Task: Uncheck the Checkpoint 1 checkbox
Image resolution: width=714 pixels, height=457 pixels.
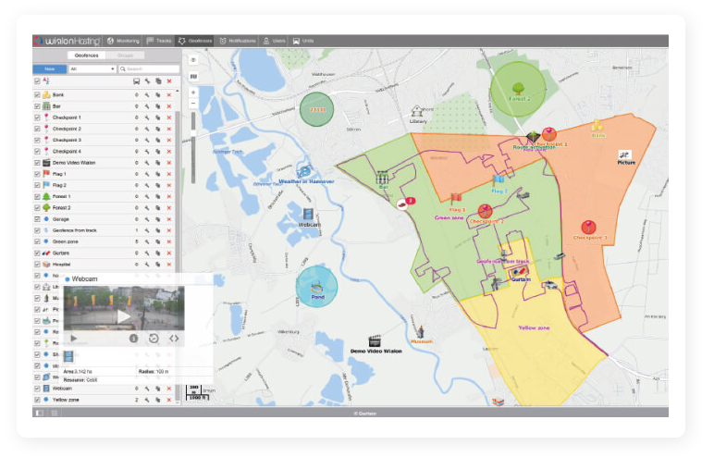Action: tap(37, 117)
